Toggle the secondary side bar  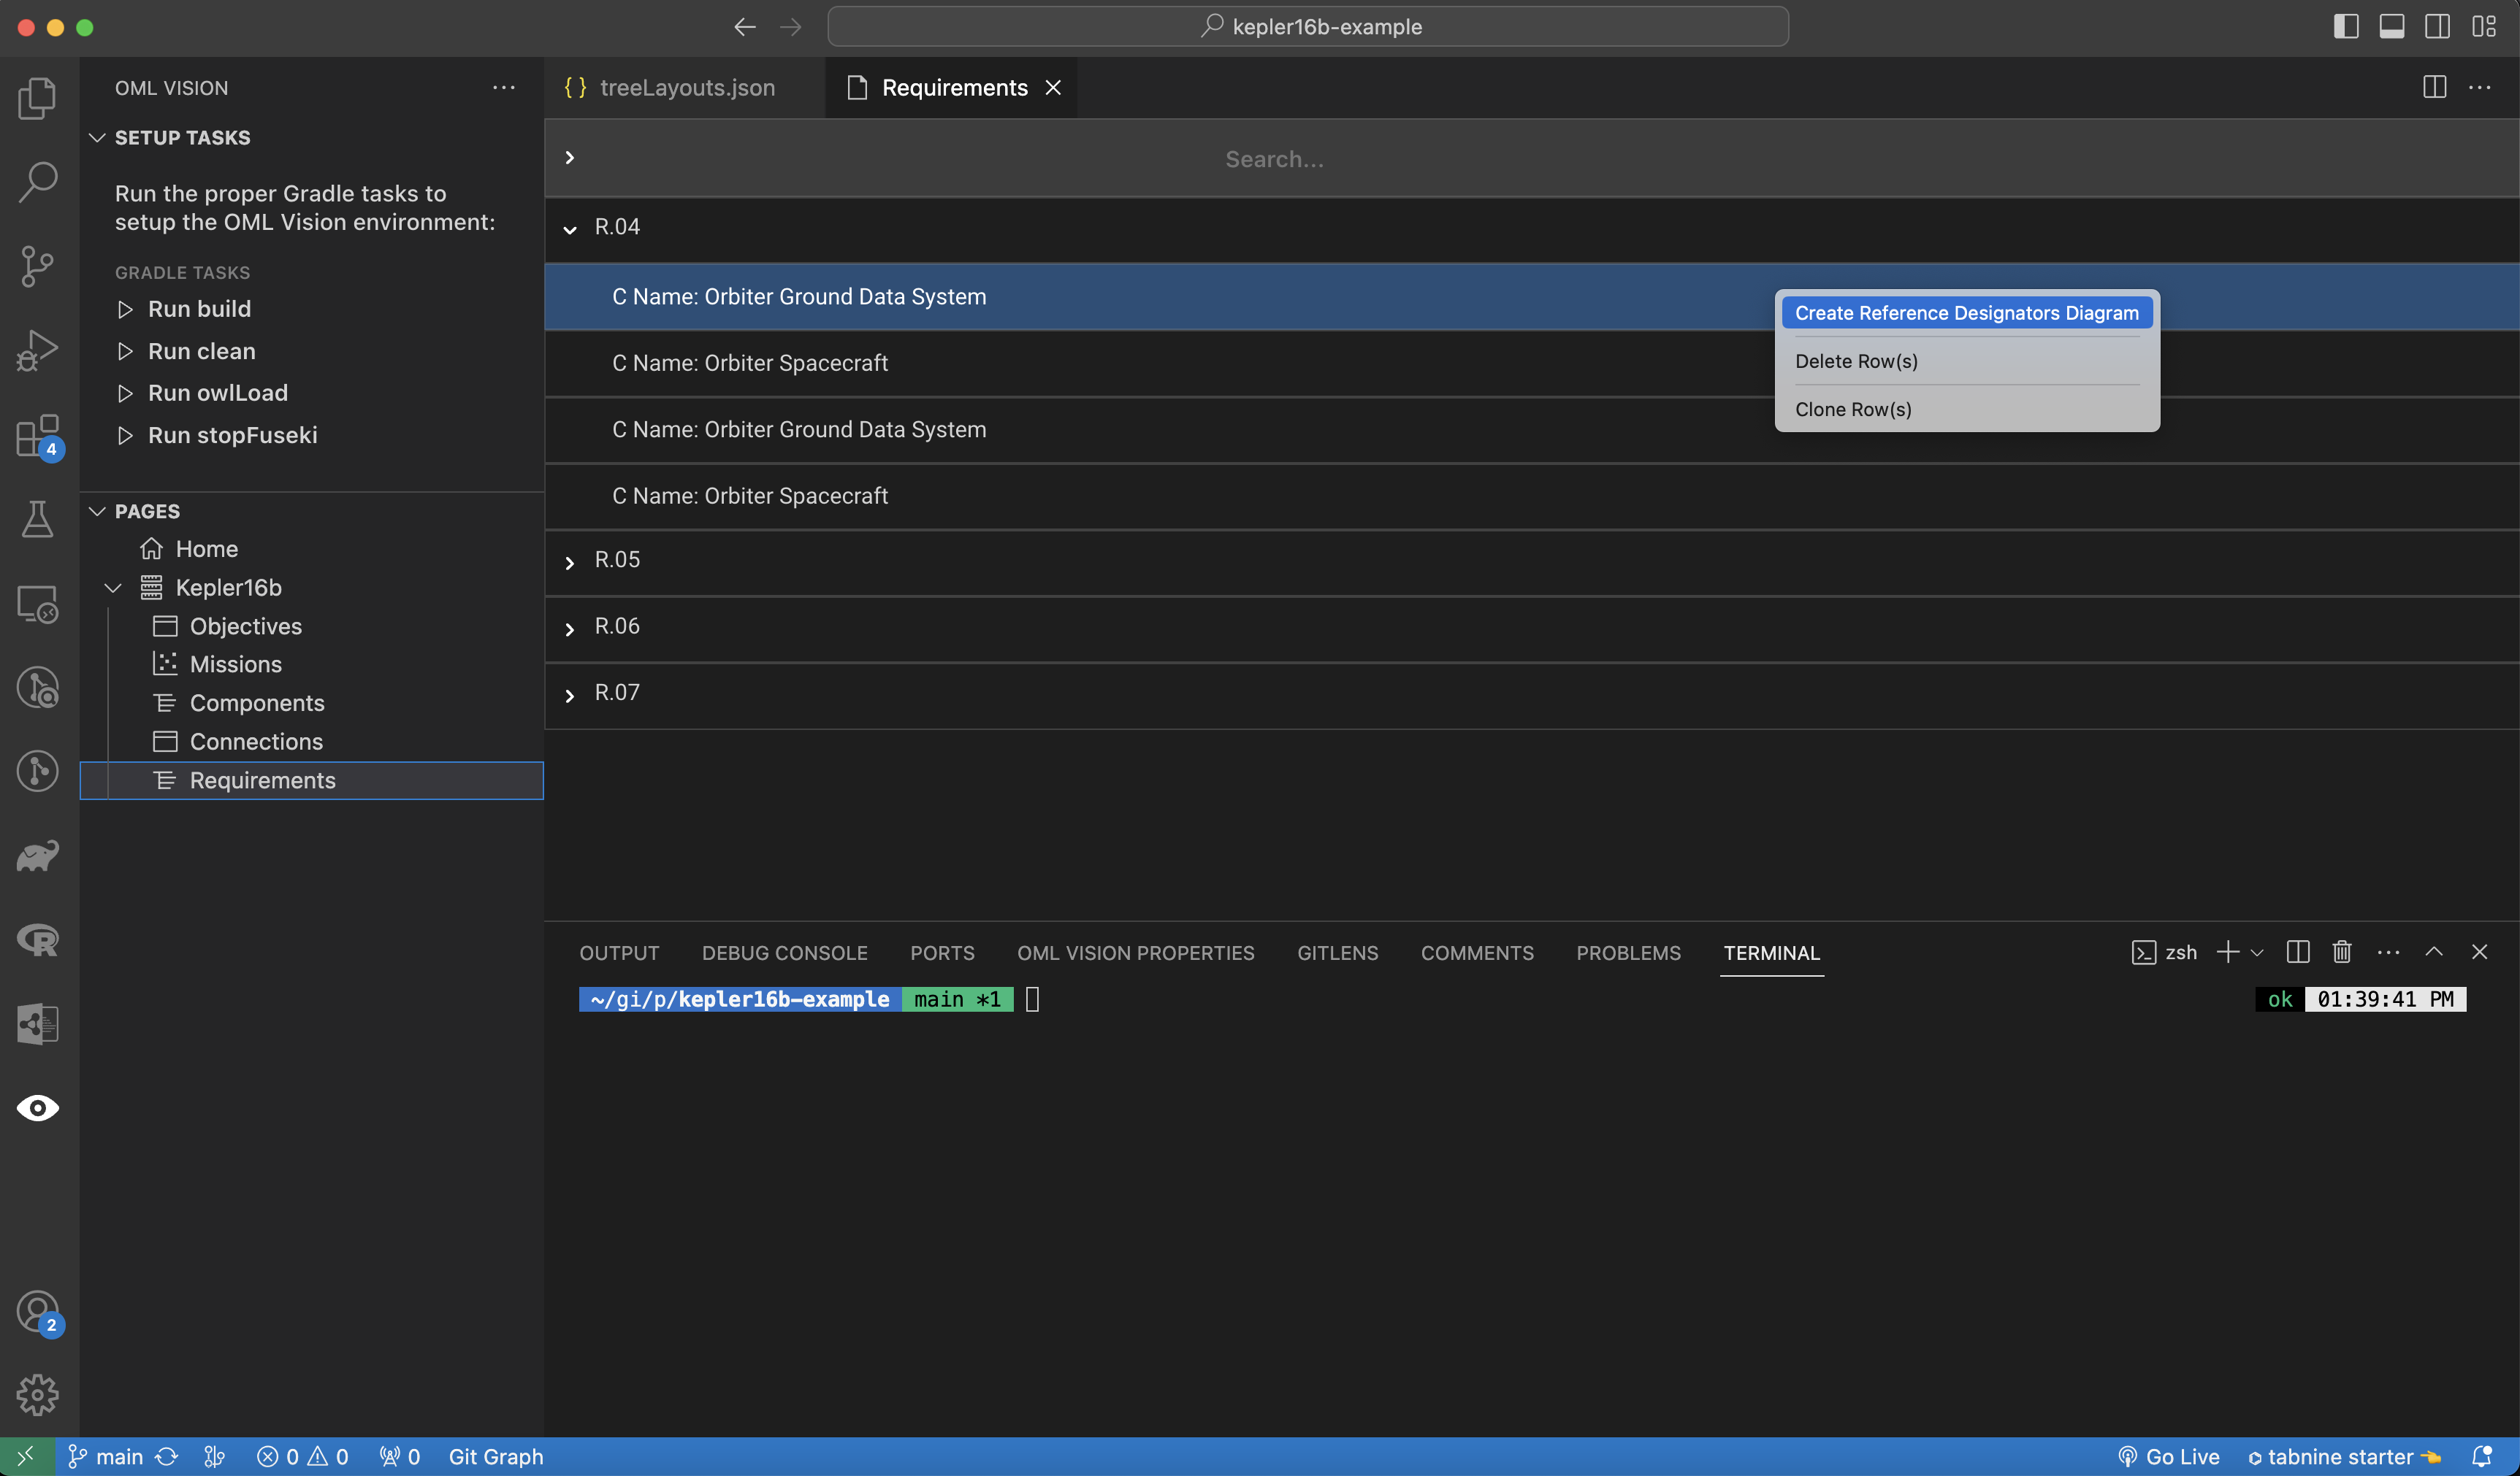pyautogui.click(x=2438, y=27)
